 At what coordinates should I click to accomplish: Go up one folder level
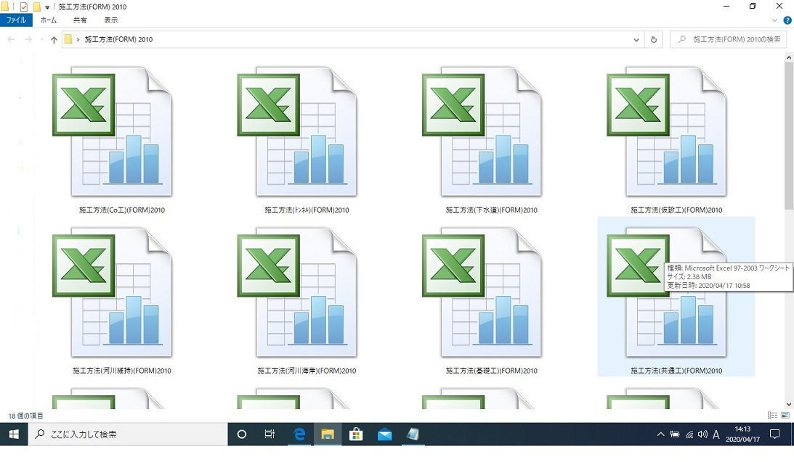(x=54, y=39)
